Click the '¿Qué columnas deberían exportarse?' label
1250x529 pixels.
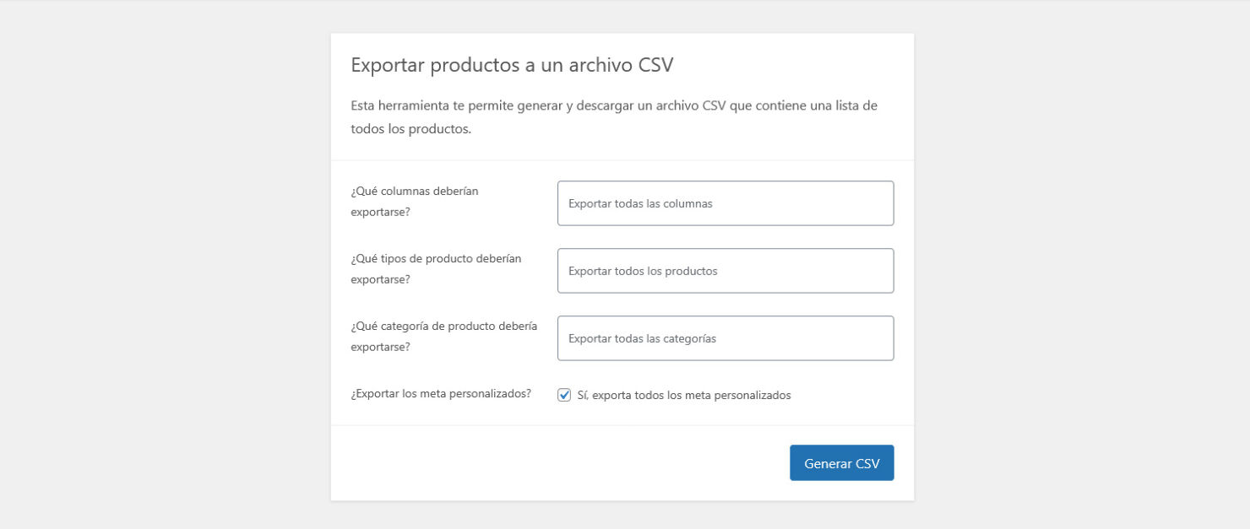414,201
